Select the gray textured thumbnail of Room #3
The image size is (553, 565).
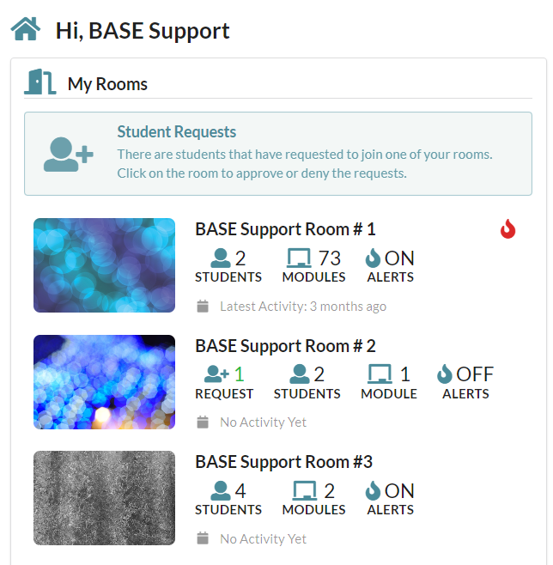[105, 498]
